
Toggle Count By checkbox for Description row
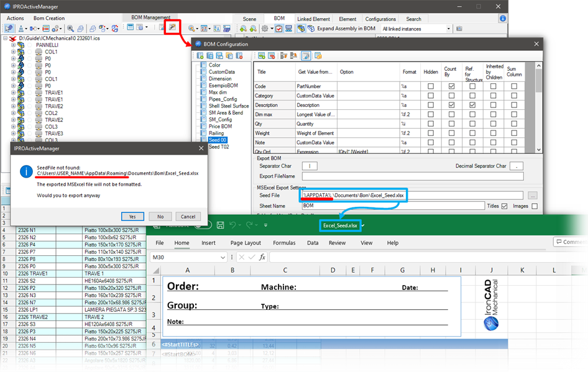pos(451,105)
